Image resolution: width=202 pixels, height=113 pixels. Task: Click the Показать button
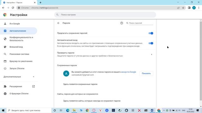click(146, 73)
